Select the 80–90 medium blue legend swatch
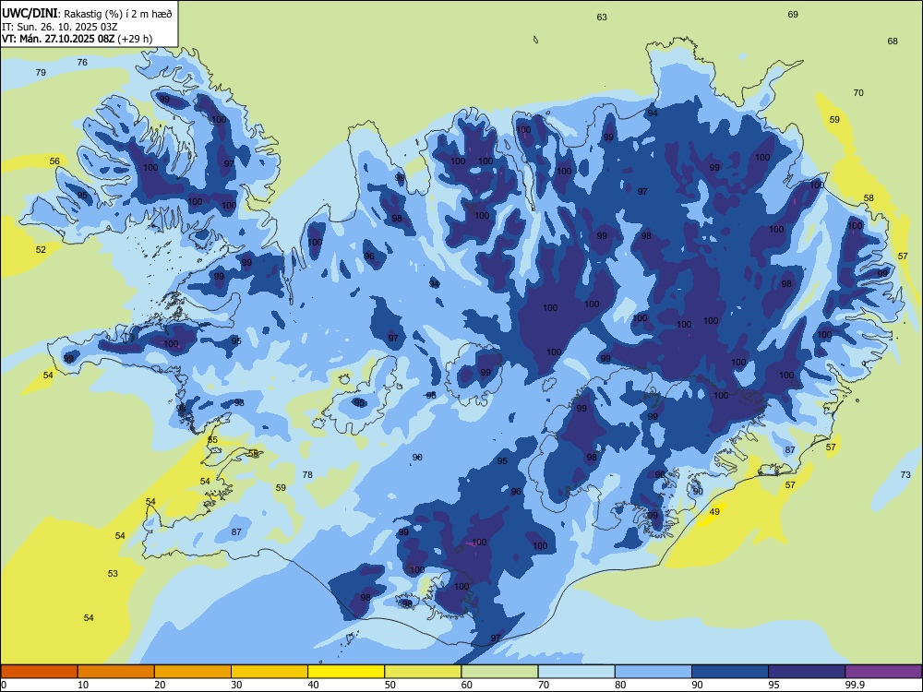This screenshot has width=923, height=692. (653, 672)
